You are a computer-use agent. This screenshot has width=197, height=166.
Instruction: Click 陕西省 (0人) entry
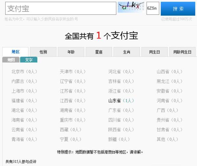(121, 130)
